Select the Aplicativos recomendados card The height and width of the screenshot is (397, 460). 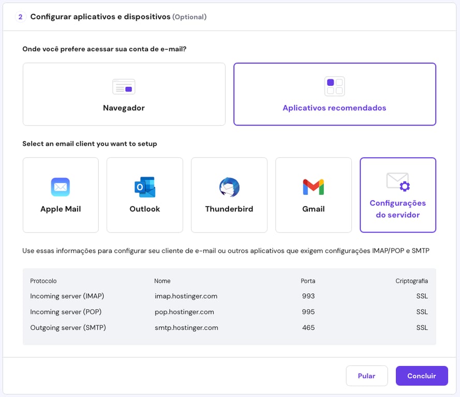(x=334, y=94)
